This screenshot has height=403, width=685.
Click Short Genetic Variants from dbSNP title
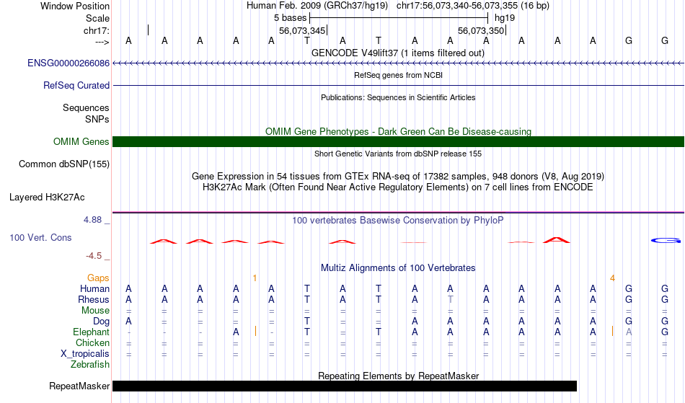[397, 154]
